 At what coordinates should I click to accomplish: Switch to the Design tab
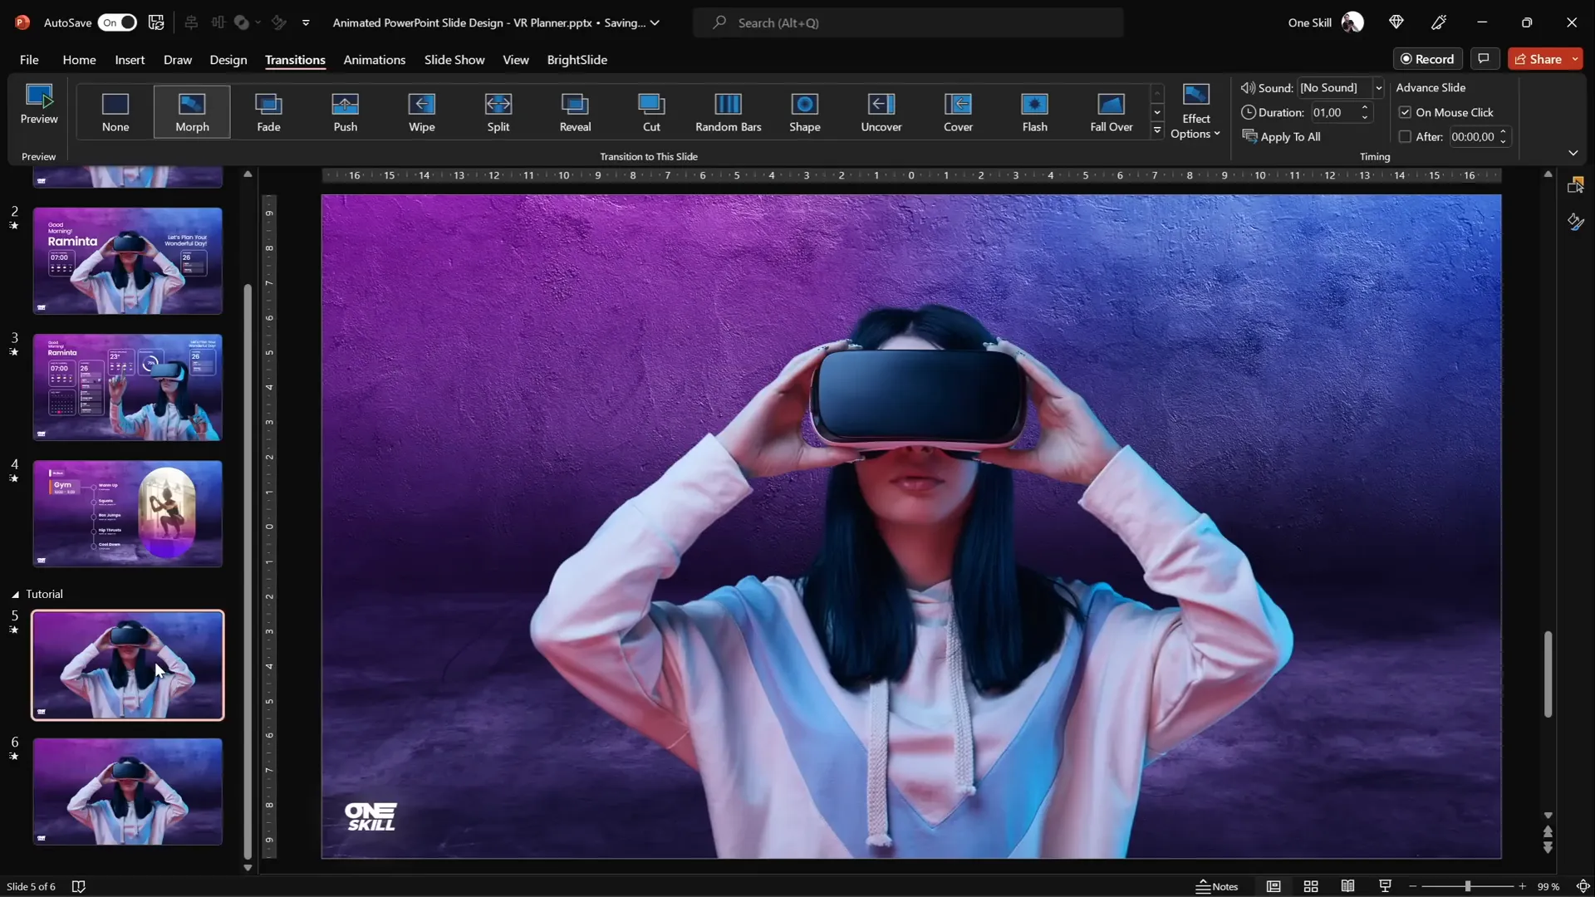click(x=228, y=60)
